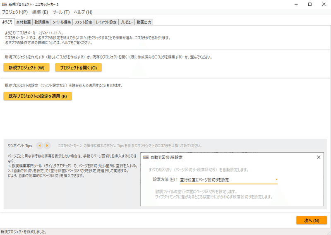Open the 編集 (E) menu

point(40,12)
